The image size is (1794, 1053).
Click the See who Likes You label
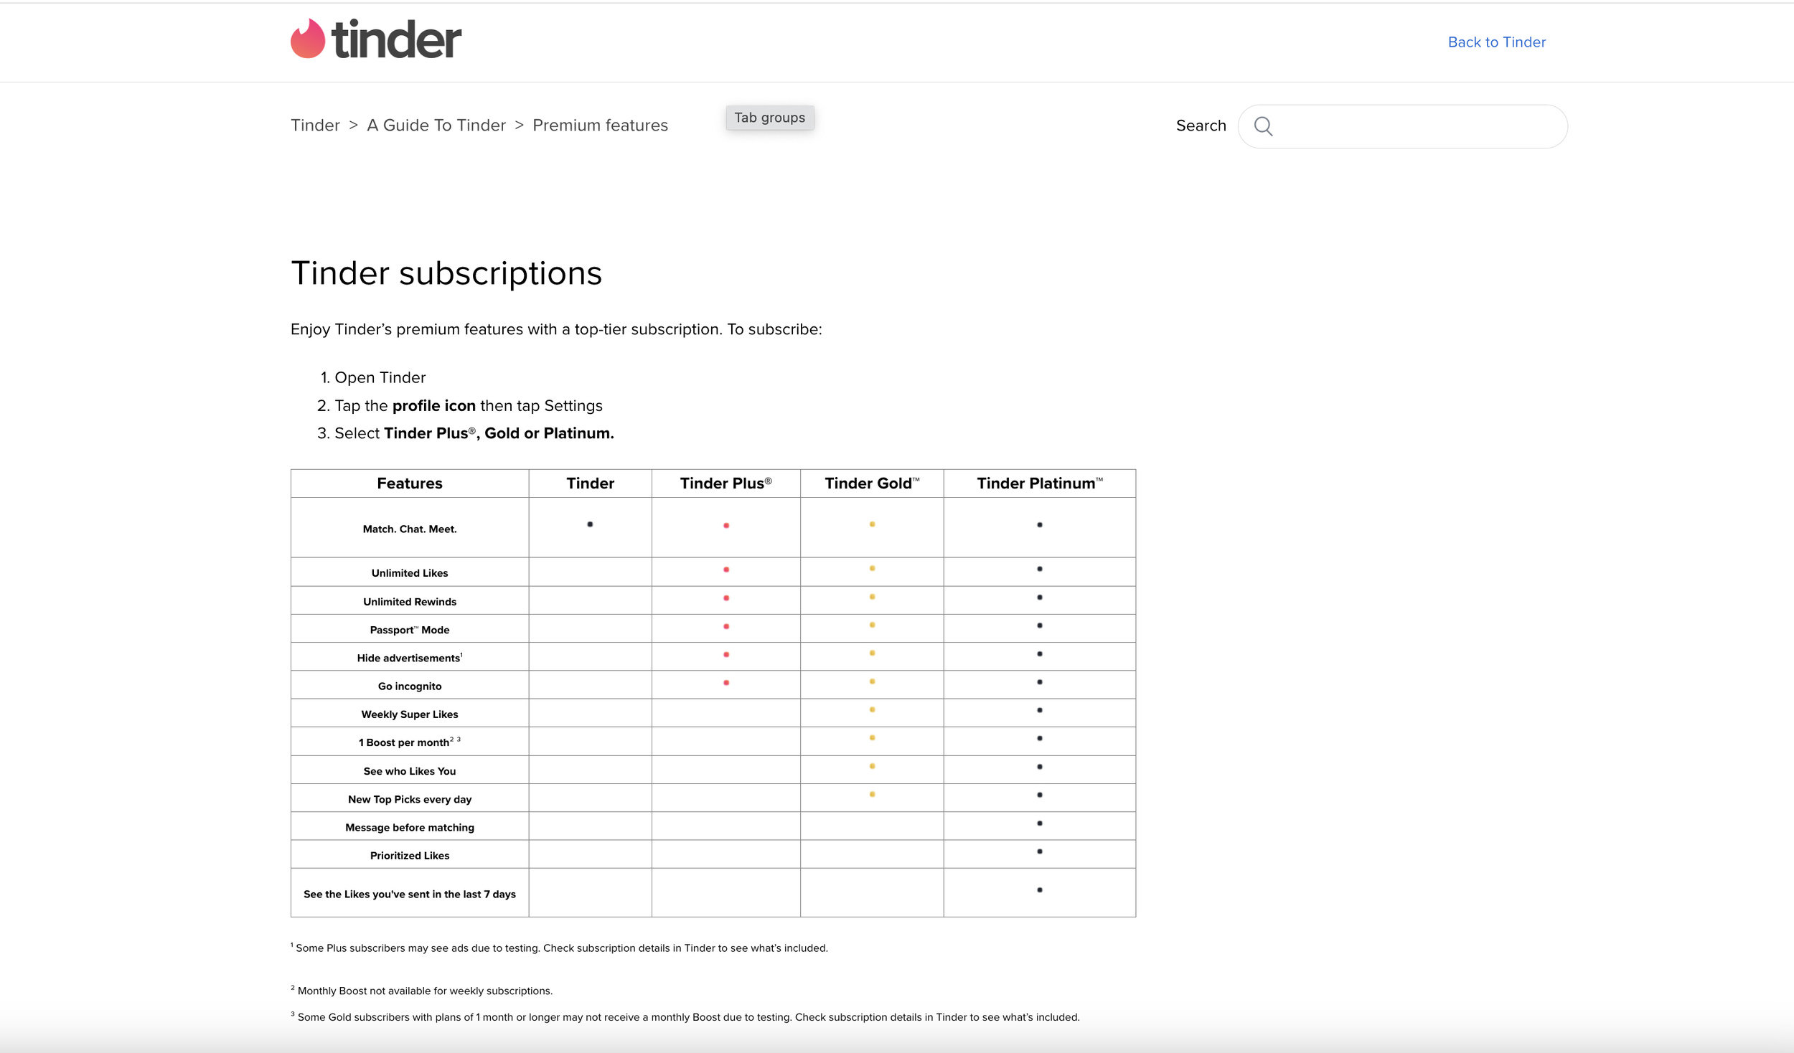click(x=410, y=771)
